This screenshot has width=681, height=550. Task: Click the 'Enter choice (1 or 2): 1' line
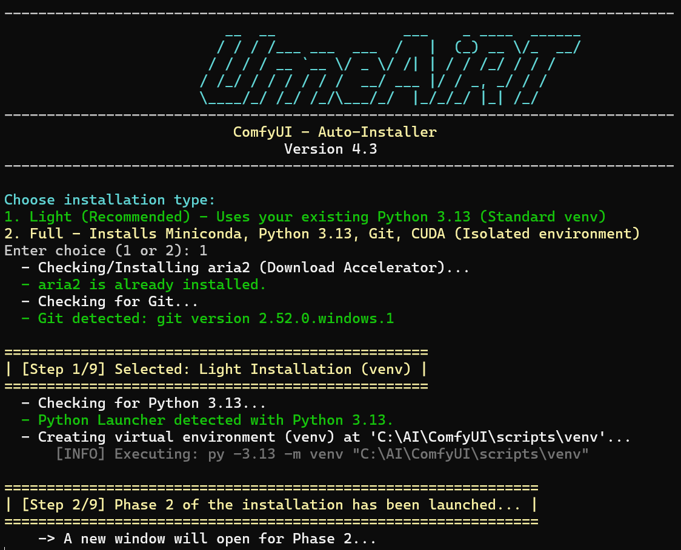105,250
